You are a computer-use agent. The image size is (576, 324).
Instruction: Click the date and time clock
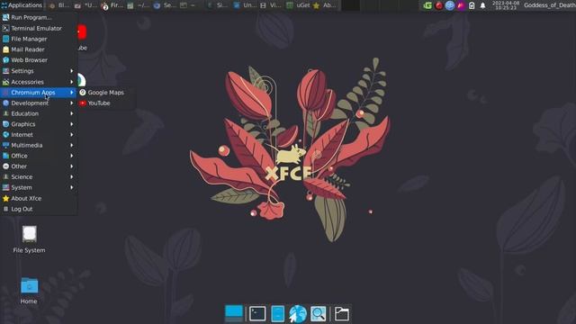(x=506, y=5)
